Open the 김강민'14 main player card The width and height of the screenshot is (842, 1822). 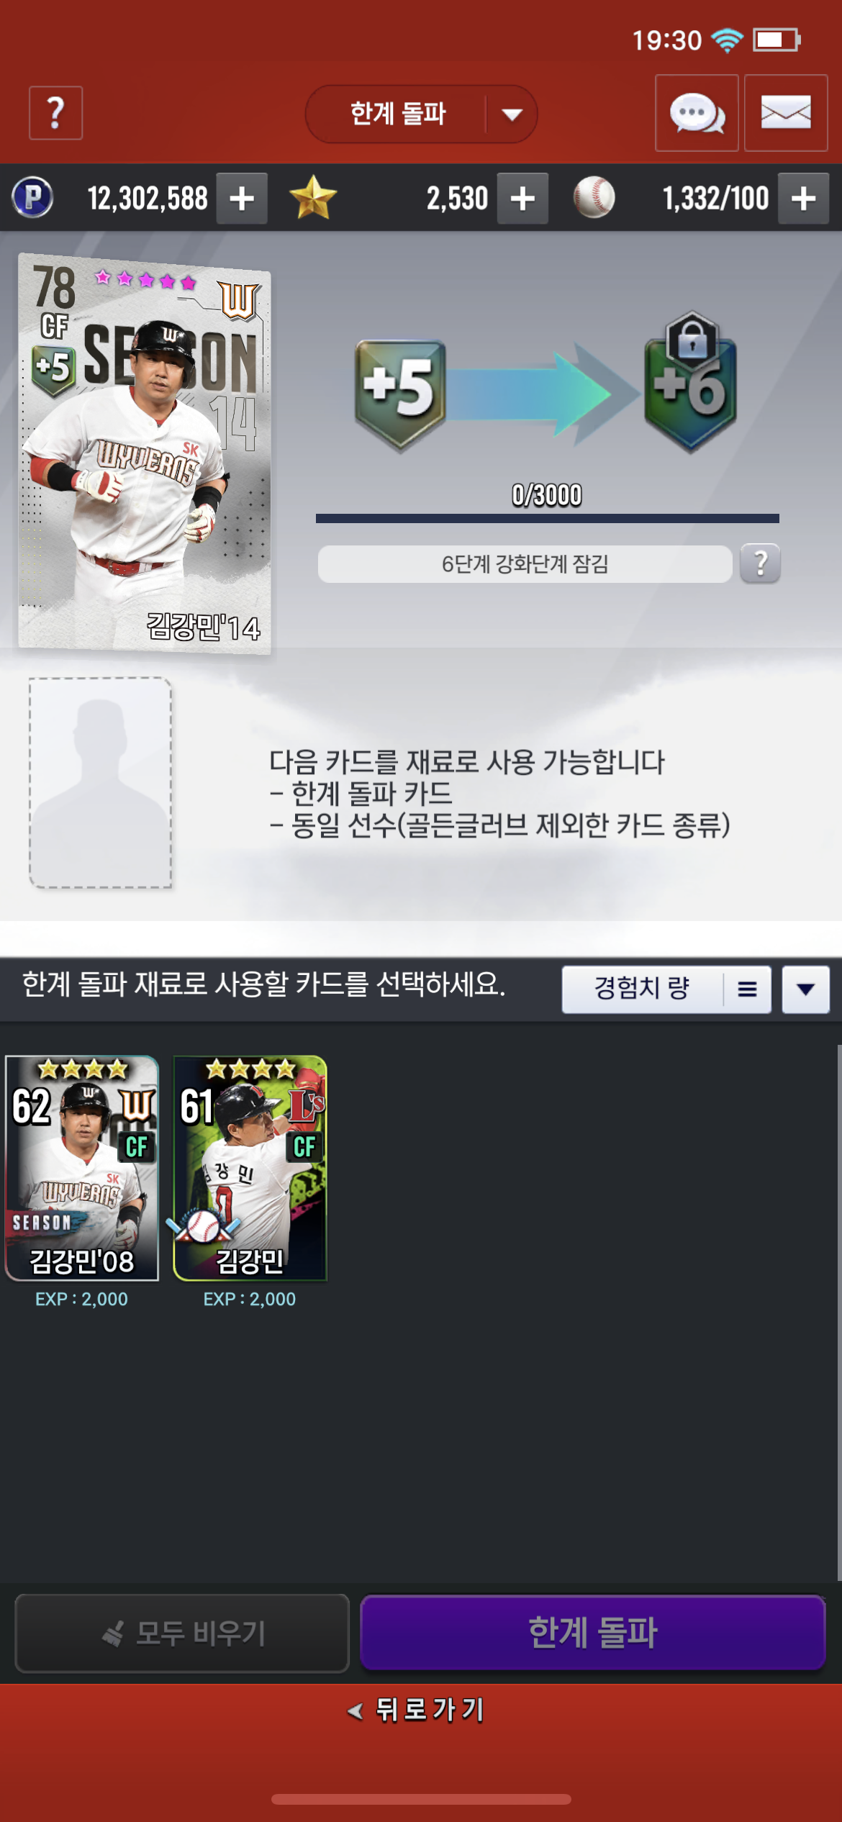145,453
